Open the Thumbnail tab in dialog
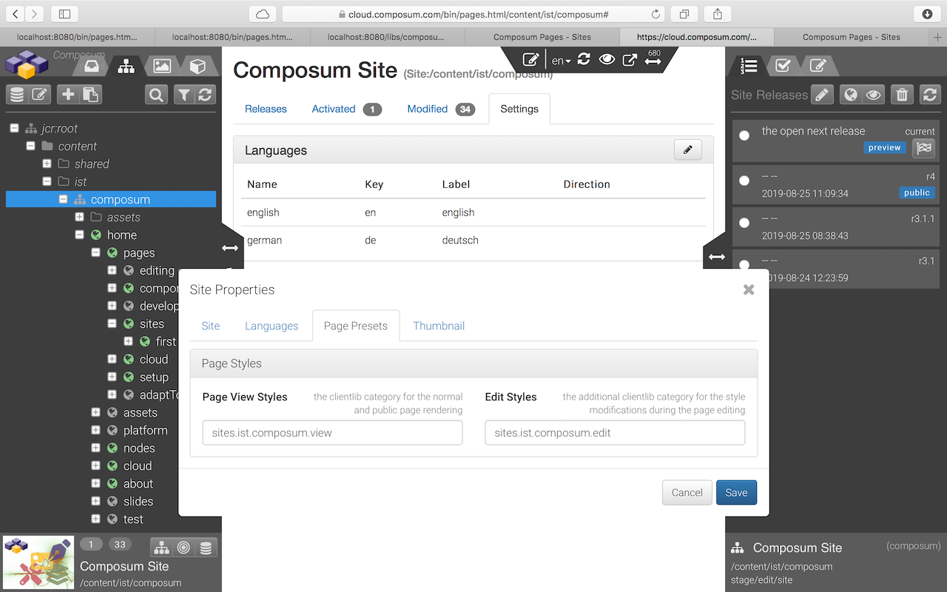 click(439, 326)
